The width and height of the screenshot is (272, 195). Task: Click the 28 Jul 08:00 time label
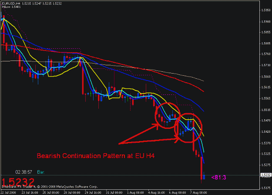[x=72, y=192]
